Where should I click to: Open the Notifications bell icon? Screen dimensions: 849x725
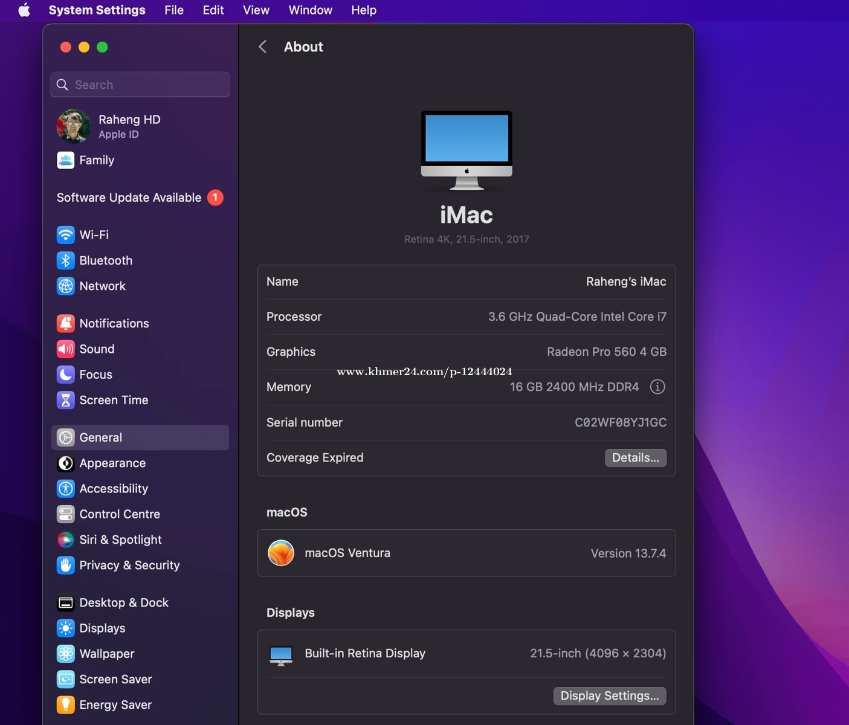(x=65, y=323)
